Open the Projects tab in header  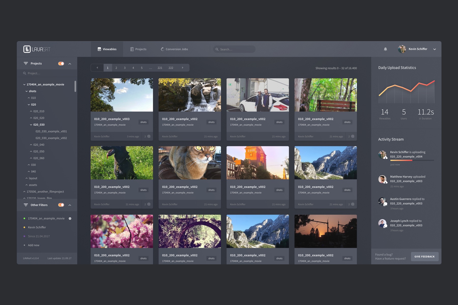click(138, 49)
